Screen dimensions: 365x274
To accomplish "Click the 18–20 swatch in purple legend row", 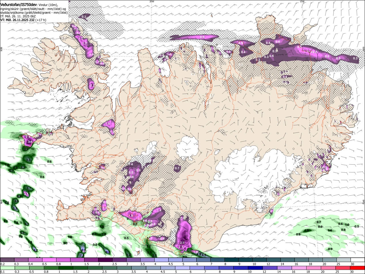I will [x=315, y=260].
